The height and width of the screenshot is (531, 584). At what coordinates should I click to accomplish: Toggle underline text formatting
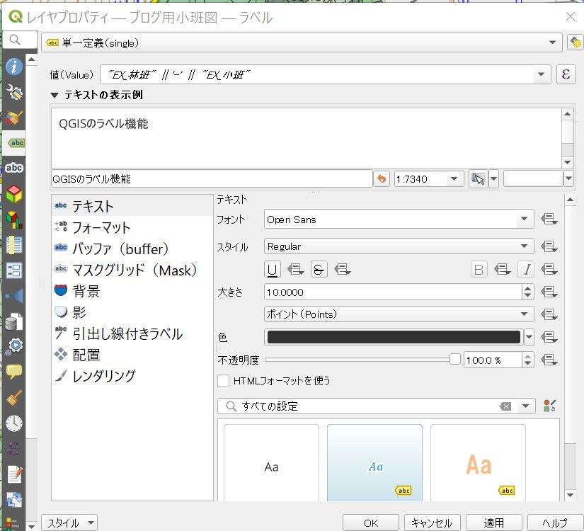[x=273, y=270]
